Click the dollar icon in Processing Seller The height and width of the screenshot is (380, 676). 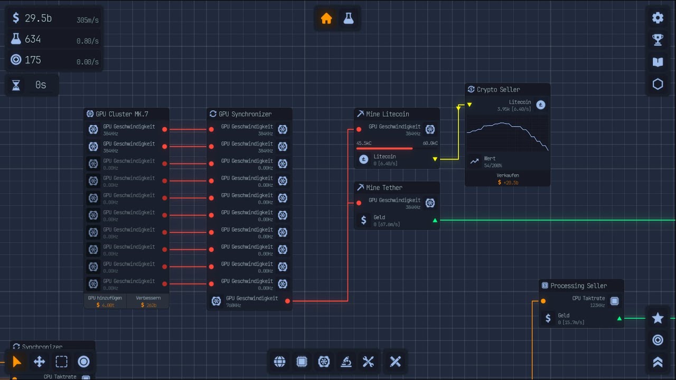coord(548,318)
